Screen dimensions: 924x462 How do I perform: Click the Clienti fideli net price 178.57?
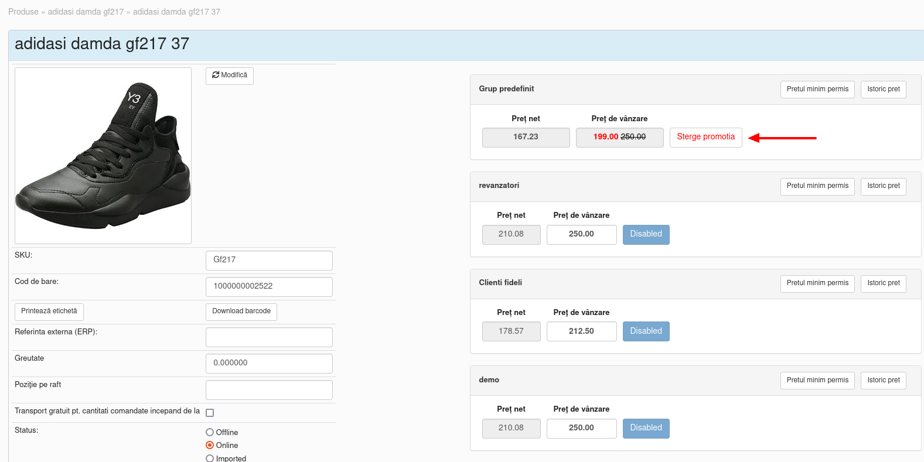[x=511, y=331]
